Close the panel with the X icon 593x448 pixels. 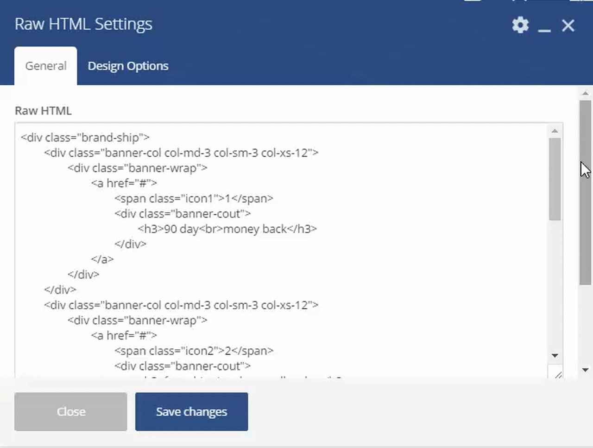(x=568, y=26)
